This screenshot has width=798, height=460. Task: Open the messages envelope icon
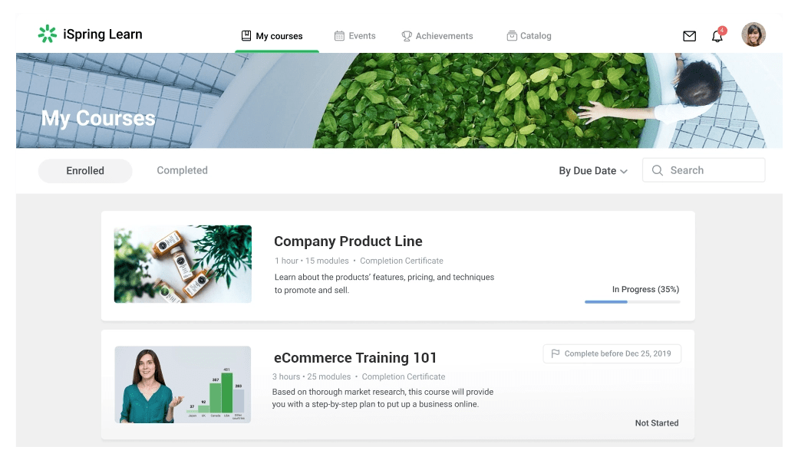click(x=689, y=34)
